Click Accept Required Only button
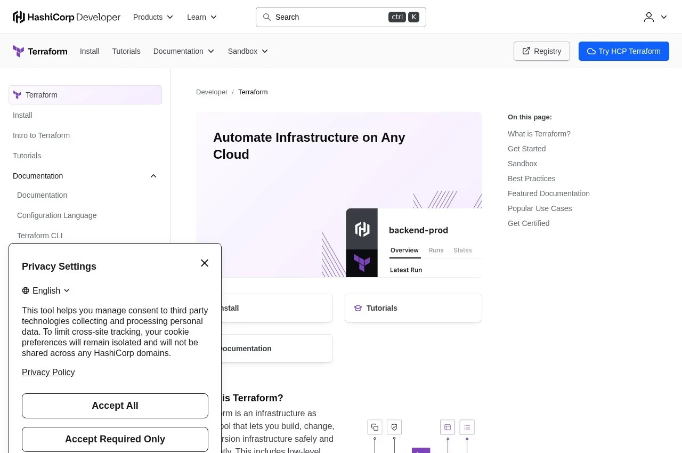The image size is (682, 453). pyautogui.click(x=115, y=439)
